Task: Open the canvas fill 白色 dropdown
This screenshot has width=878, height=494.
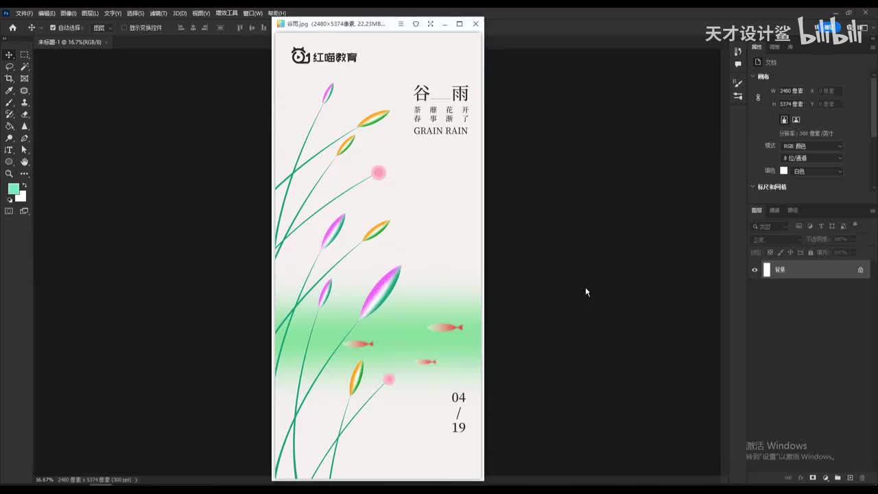Action: coord(816,171)
